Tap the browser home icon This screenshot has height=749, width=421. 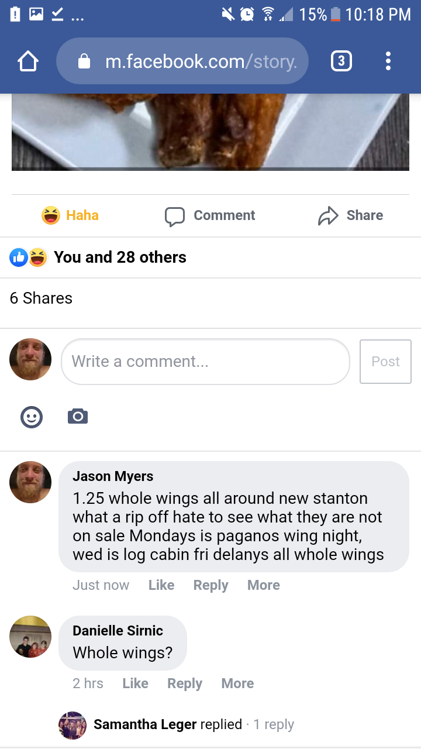pyautogui.click(x=28, y=61)
